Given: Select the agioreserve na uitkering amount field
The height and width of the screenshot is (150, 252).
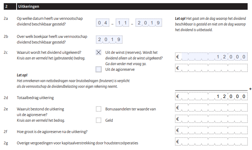Looking at the screenshot, I should pyautogui.click(x=211, y=130).
